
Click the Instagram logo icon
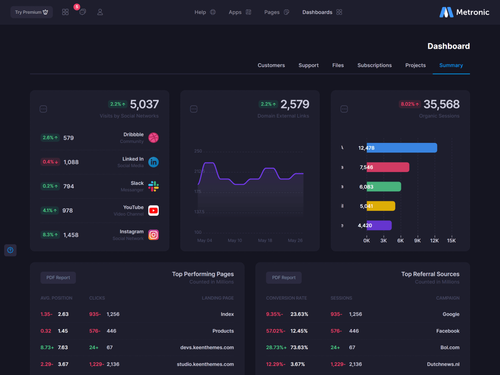tap(153, 235)
